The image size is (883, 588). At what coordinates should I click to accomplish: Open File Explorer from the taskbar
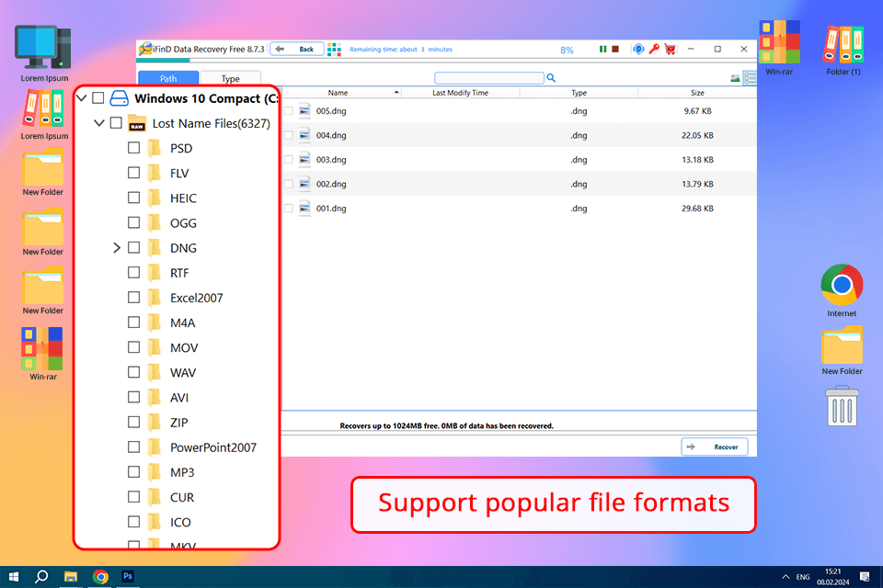[71, 577]
